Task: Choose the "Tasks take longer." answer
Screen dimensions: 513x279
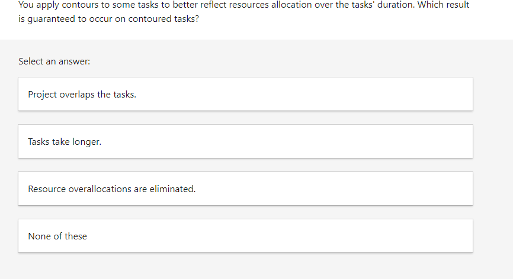Action: 245,141
